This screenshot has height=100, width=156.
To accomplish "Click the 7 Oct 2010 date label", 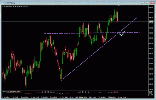I will click(54, 97).
